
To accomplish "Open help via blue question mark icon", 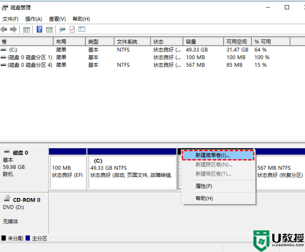I will (39, 29).
